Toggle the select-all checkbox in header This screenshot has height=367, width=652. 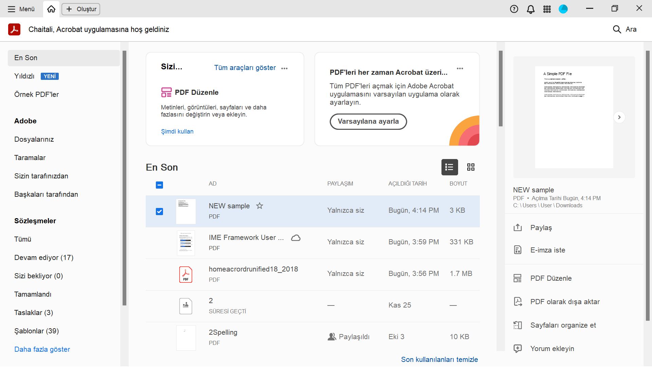(x=159, y=185)
